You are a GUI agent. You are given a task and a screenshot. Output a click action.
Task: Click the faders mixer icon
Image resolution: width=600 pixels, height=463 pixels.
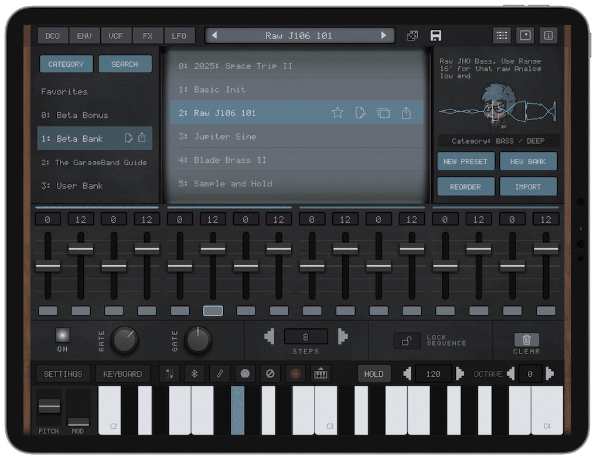tap(169, 374)
